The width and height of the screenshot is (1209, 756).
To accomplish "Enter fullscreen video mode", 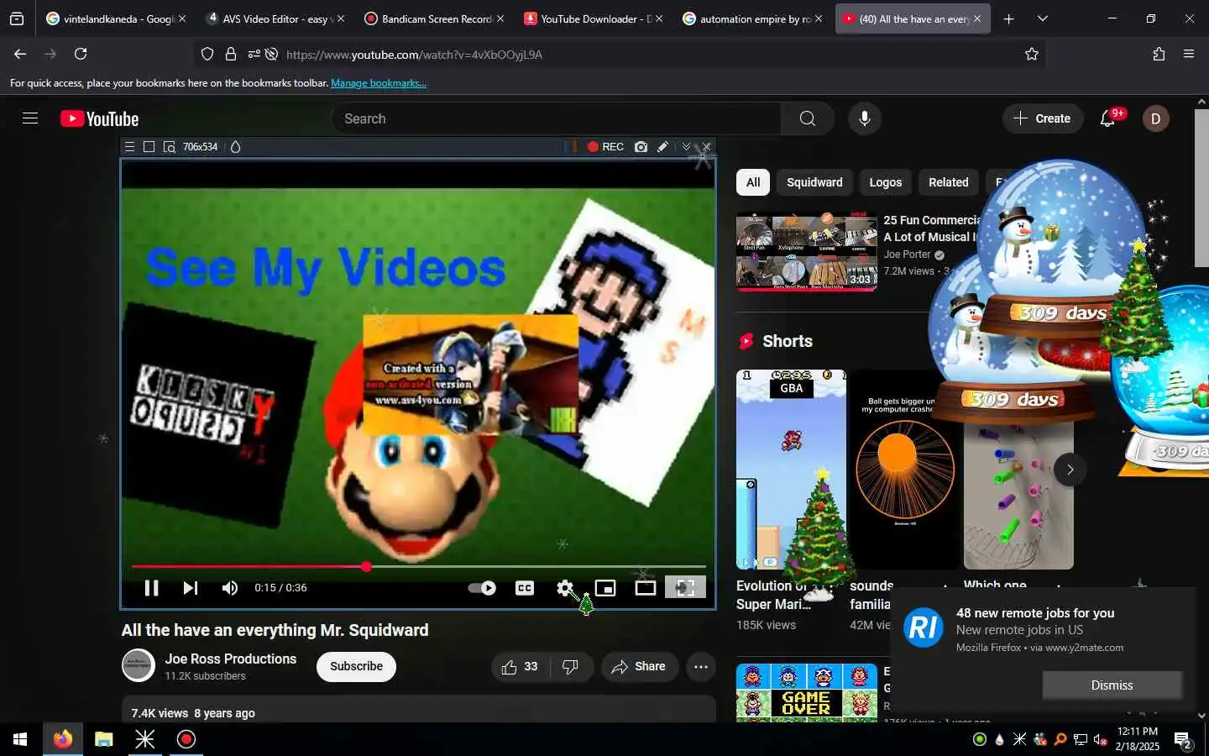I will click(x=685, y=588).
